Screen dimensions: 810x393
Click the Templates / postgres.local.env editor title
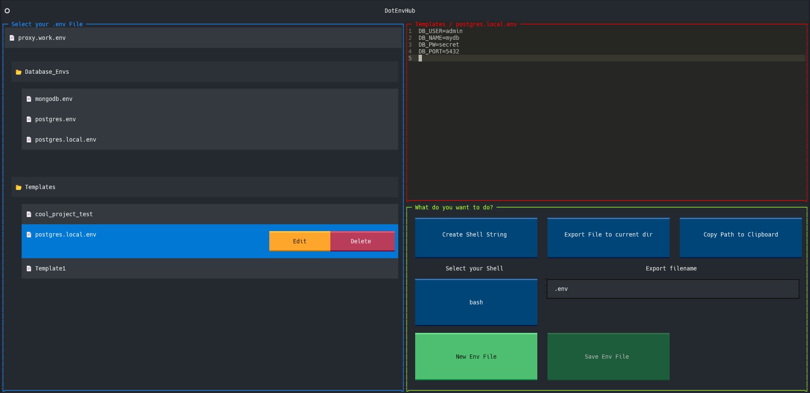(466, 24)
